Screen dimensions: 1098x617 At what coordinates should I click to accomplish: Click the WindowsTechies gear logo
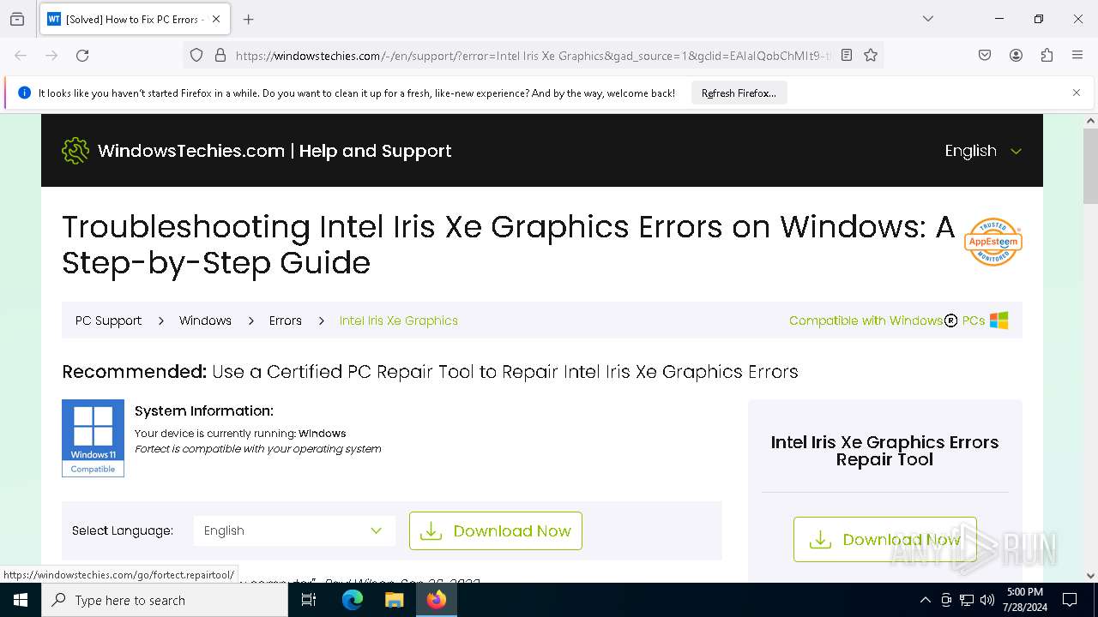pyautogui.click(x=75, y=151)
